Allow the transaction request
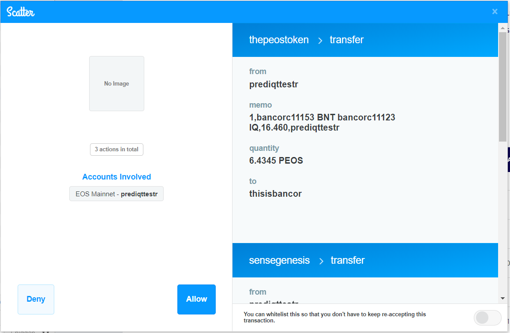Screen dimensions: 510x333 click(196, 299)
